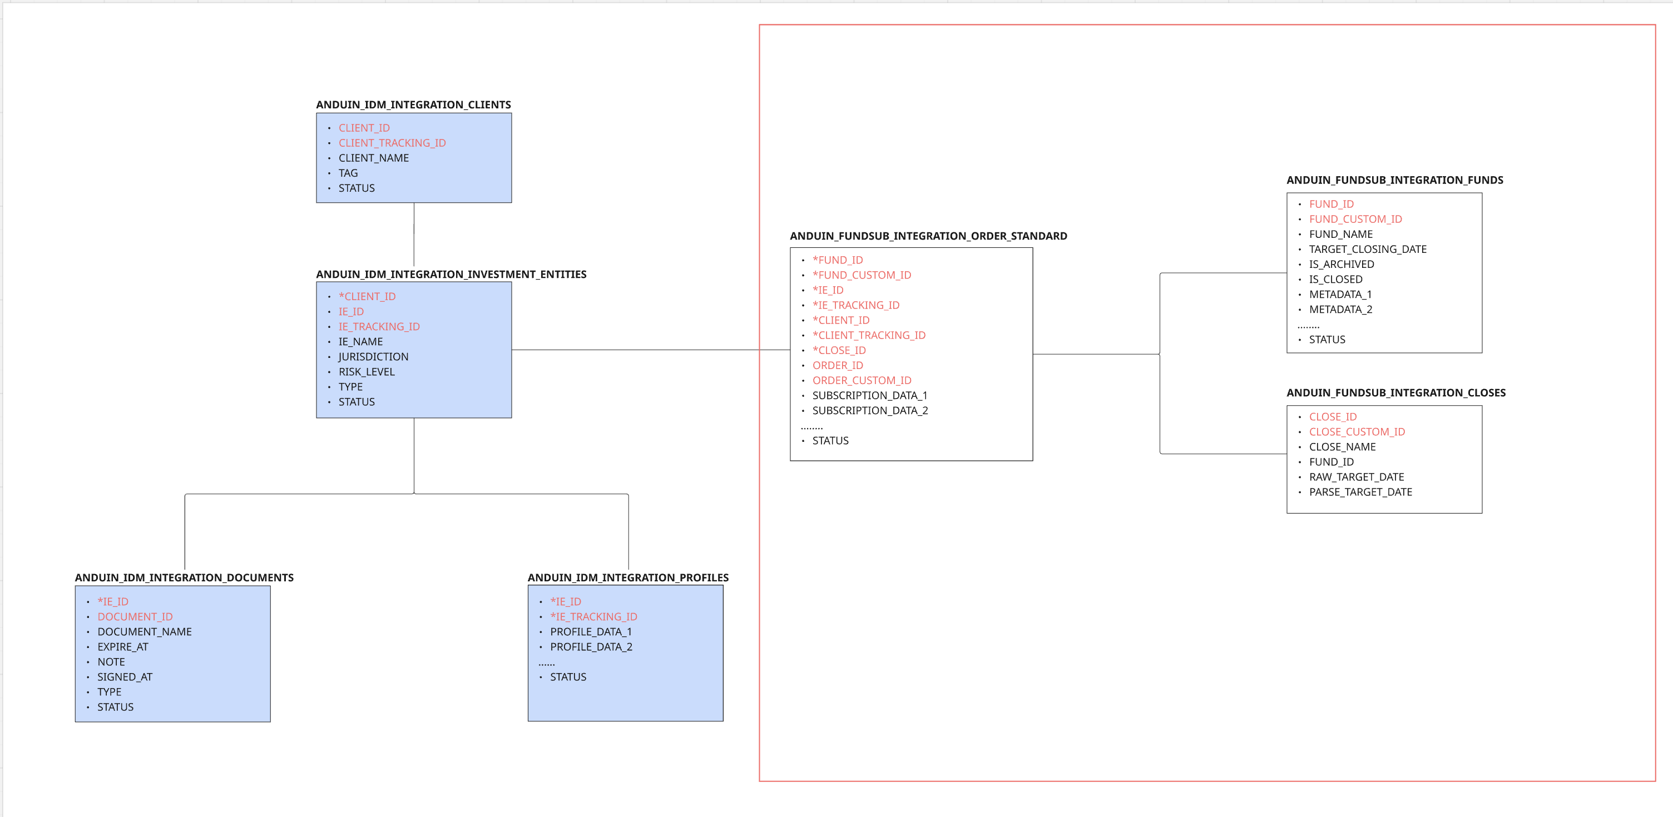Viewport: 1673px width, 817px height.
Task: Click DOCUMENT_ID in the documents table
Action: click(x=135, y=616)
